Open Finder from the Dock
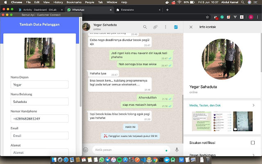 click(x=54, y=160)
